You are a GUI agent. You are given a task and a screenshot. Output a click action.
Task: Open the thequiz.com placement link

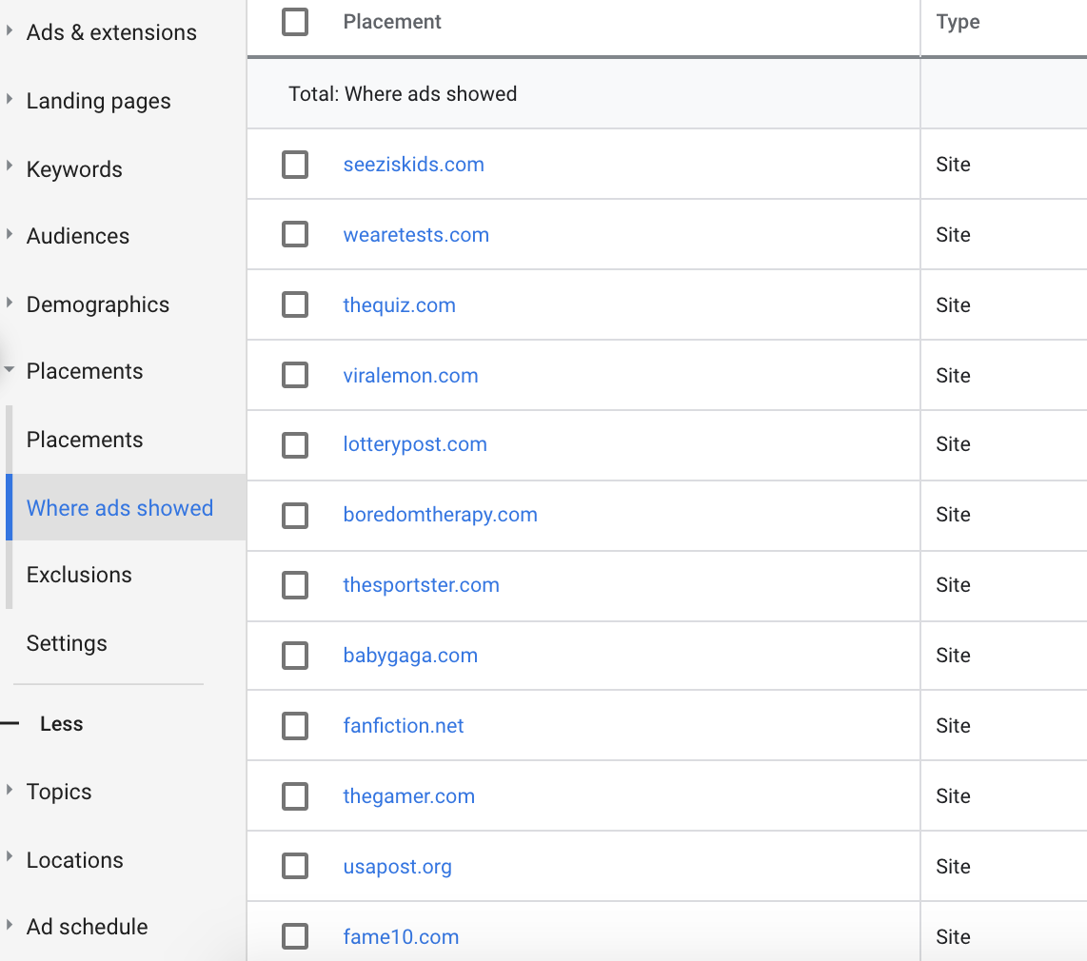[x=399, y=305]
